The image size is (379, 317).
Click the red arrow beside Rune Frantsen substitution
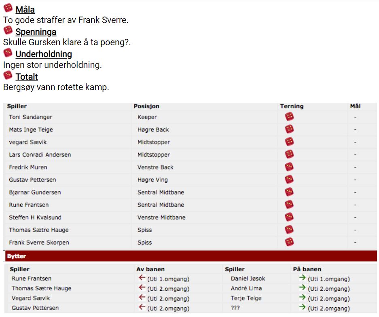142,278
